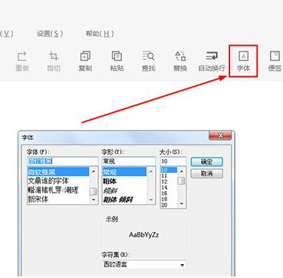Toggle auto word wrap (自动换行)
The width and height of the screenshot is (283, 278).
[x=212, y=61]
